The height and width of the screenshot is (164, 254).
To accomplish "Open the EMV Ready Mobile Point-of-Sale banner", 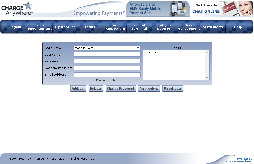I will 158,9.
